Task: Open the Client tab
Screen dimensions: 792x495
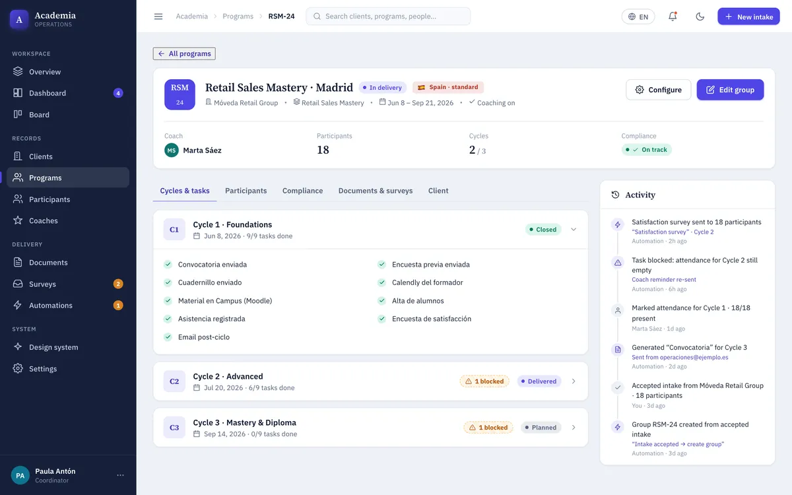Action: [438, 191]
